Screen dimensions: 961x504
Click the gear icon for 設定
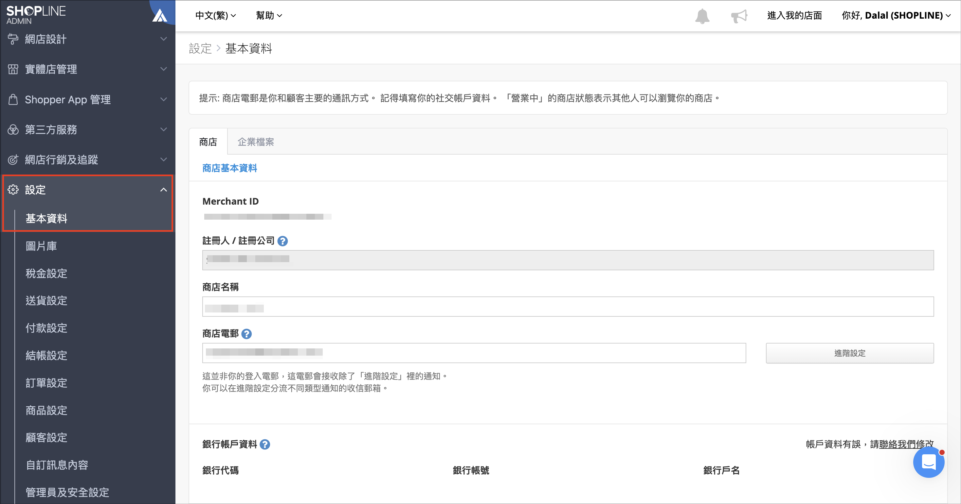[x=13, y=190]
